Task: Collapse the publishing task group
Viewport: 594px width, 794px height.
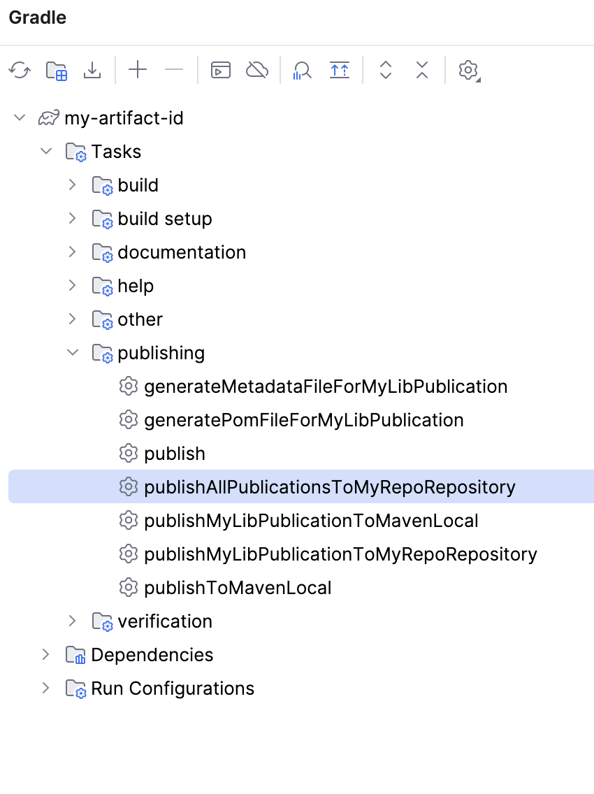Action: [73, 352]
